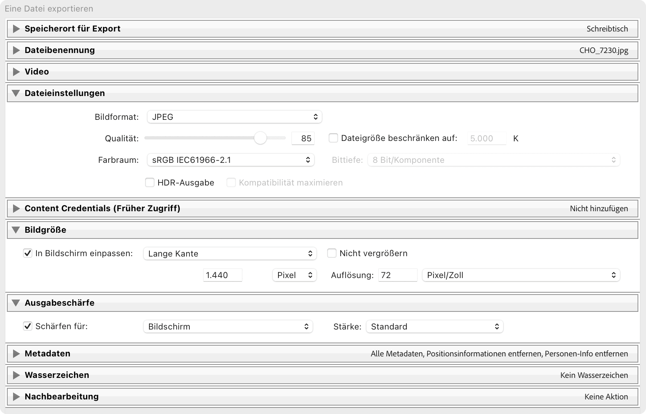This screenshot has height=414, width=646.
Task: Enable the HDR-Ausgabe checkbox
Action: pyautogui.click(x=150, y=183)
